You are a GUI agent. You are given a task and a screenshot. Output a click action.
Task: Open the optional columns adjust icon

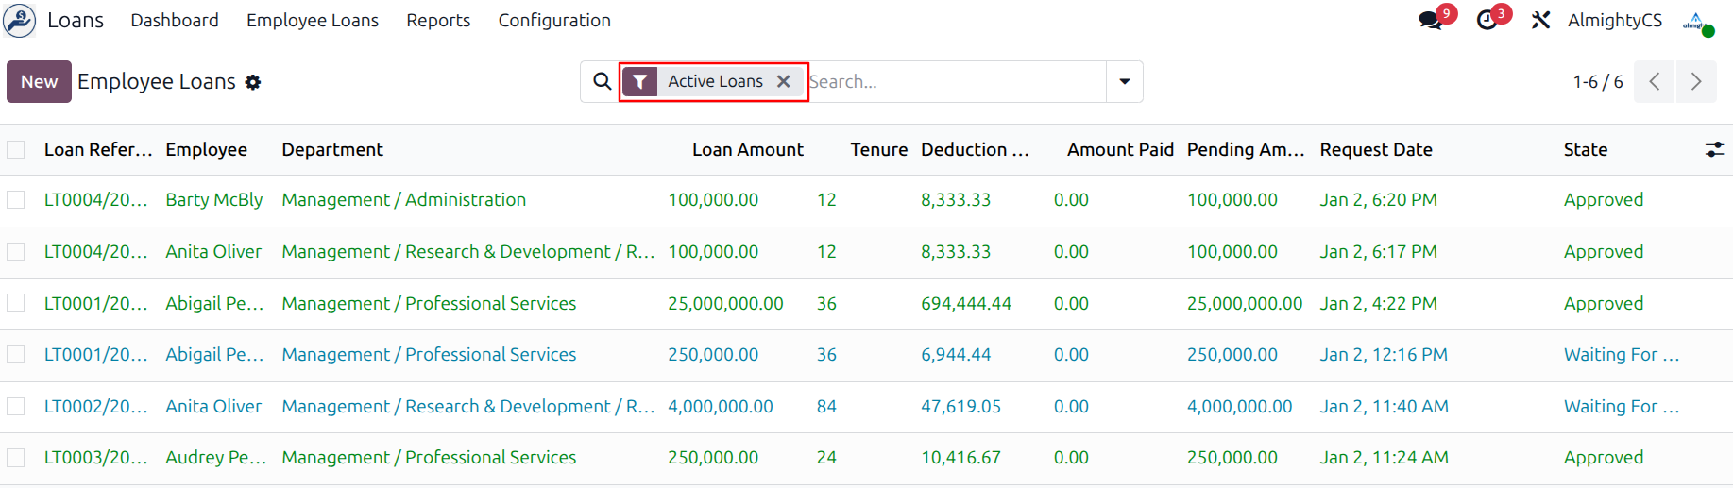tap(1714, 149)
